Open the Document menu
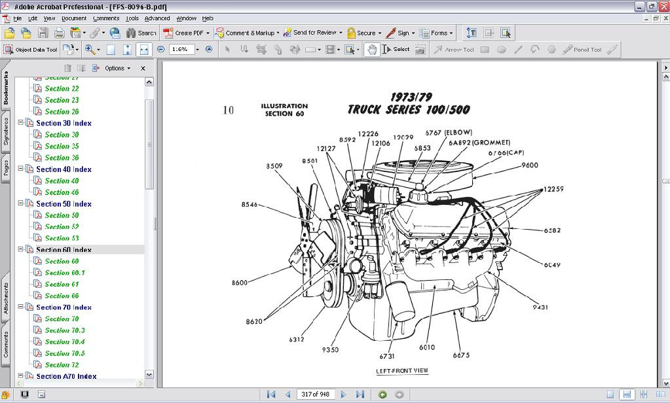The width and height of the screenshot is (670, 403). (x=73, y=18)
